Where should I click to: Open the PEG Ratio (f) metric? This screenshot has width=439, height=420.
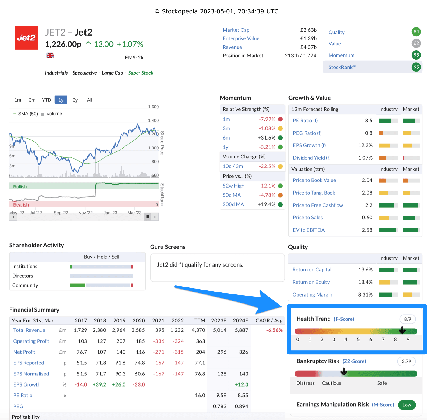tap(307, 133)
